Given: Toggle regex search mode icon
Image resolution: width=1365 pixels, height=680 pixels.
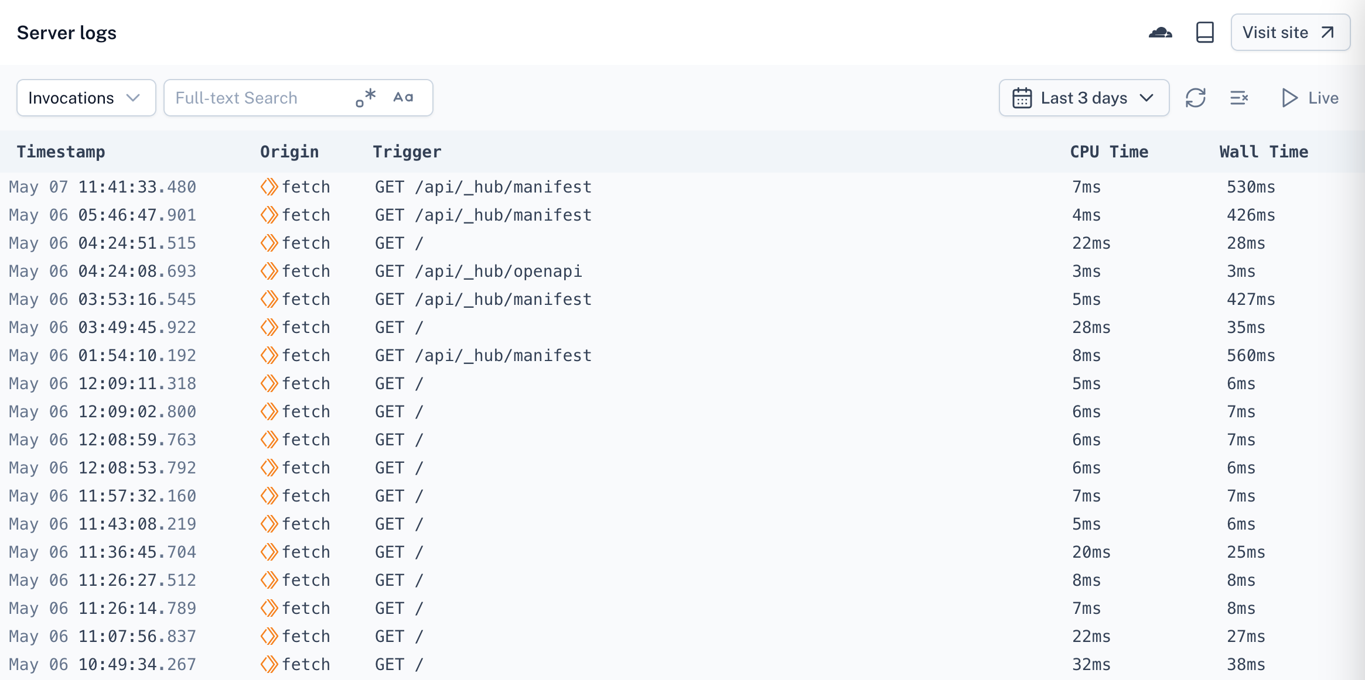Looking at the screenshot, I should pyautogui.click(x=366, y=98).
